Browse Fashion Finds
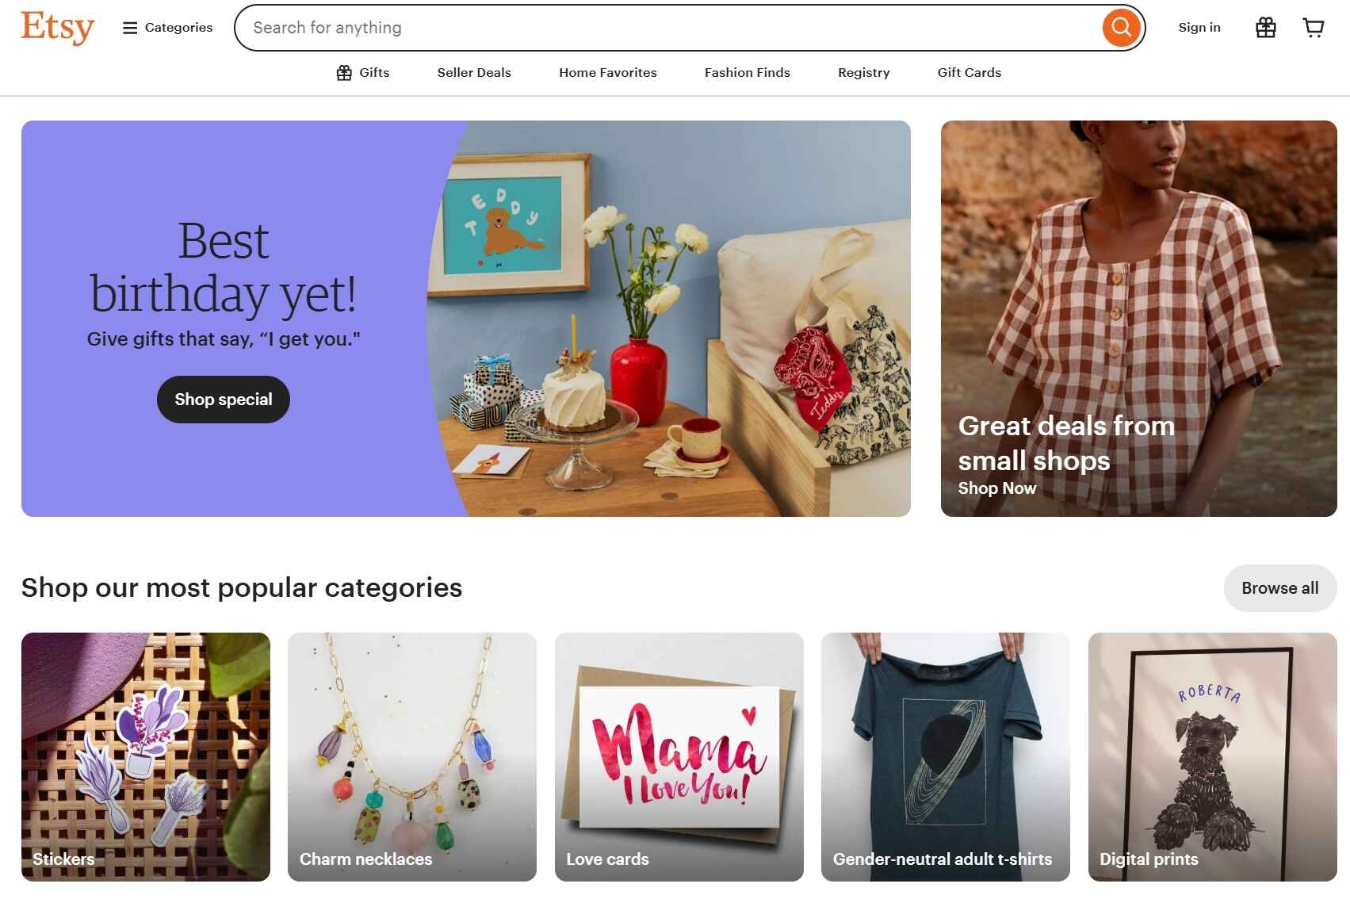This screenshot has width=1350, height=918. (x=747, y=72)
